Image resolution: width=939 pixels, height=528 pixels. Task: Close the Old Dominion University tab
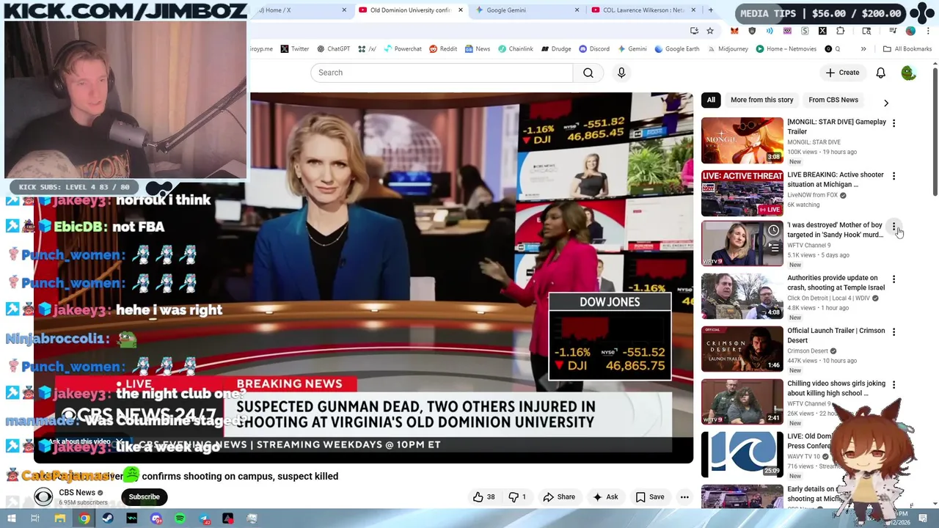point(461,10)
